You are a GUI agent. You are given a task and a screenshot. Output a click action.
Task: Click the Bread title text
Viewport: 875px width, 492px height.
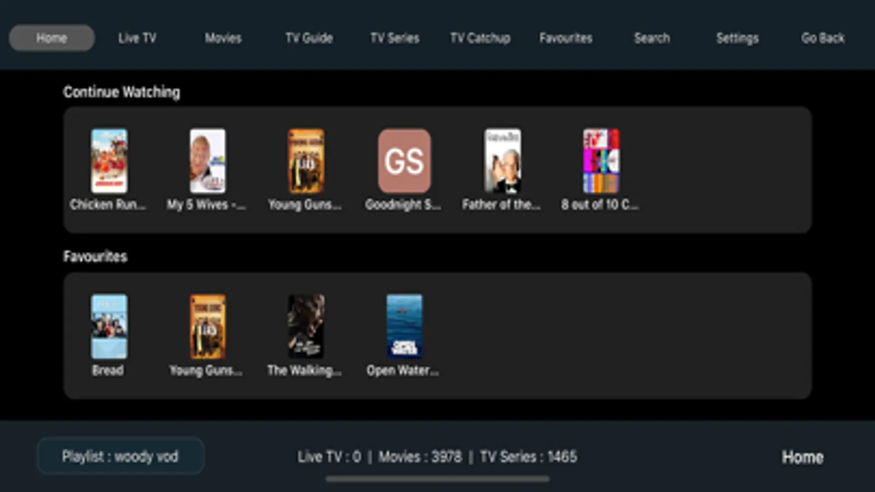tap(108, 370)
